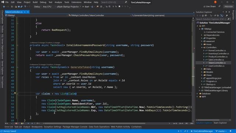Click the search magnifier icon in title bar
This screenshot has width=236, height=133.
click(126, 2)
